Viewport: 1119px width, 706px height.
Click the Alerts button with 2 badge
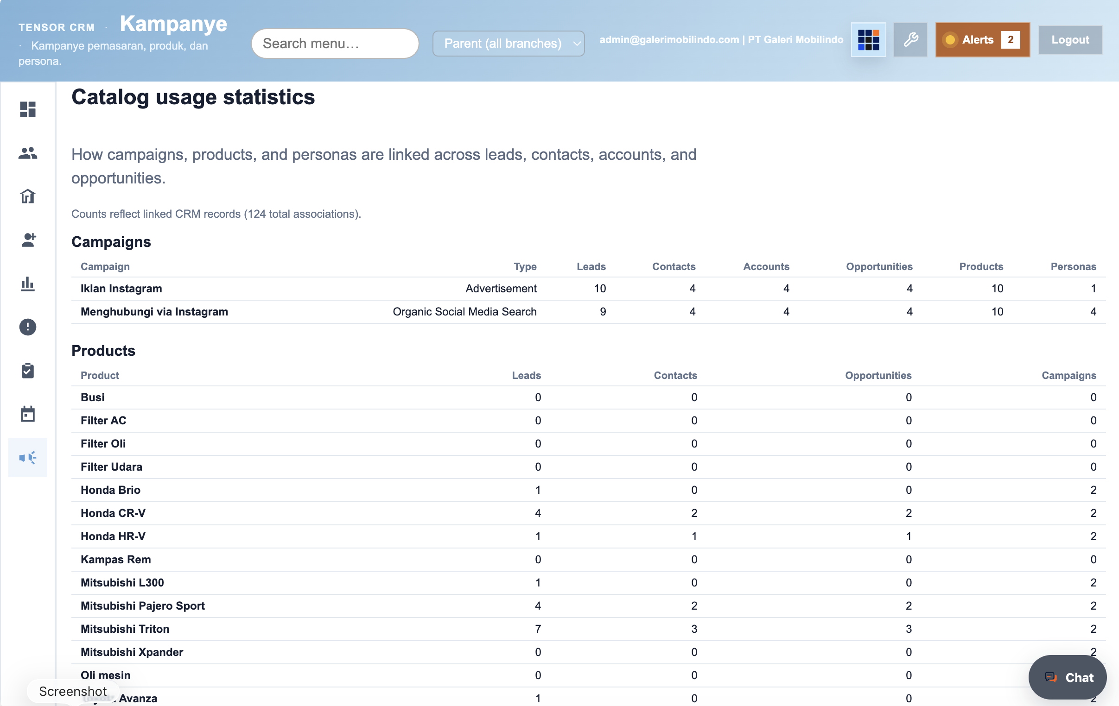982,40
